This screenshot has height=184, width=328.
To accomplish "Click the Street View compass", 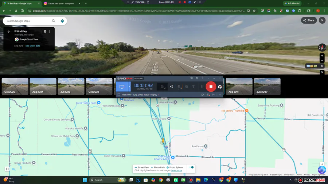I will pyautogui.click(x=322, y=48).
